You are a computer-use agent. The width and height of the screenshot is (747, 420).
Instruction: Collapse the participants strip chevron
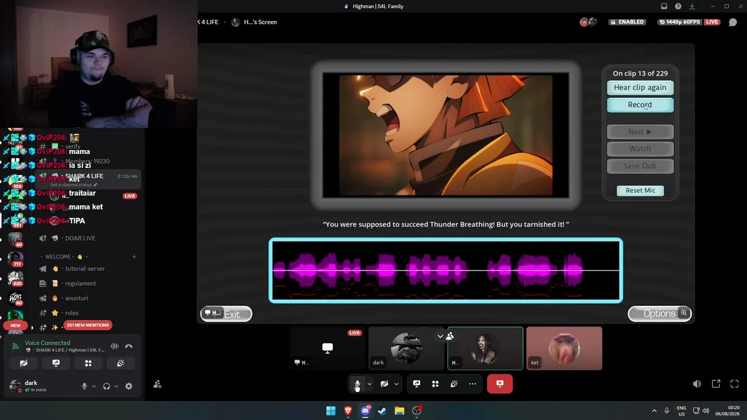pos(440,337)
